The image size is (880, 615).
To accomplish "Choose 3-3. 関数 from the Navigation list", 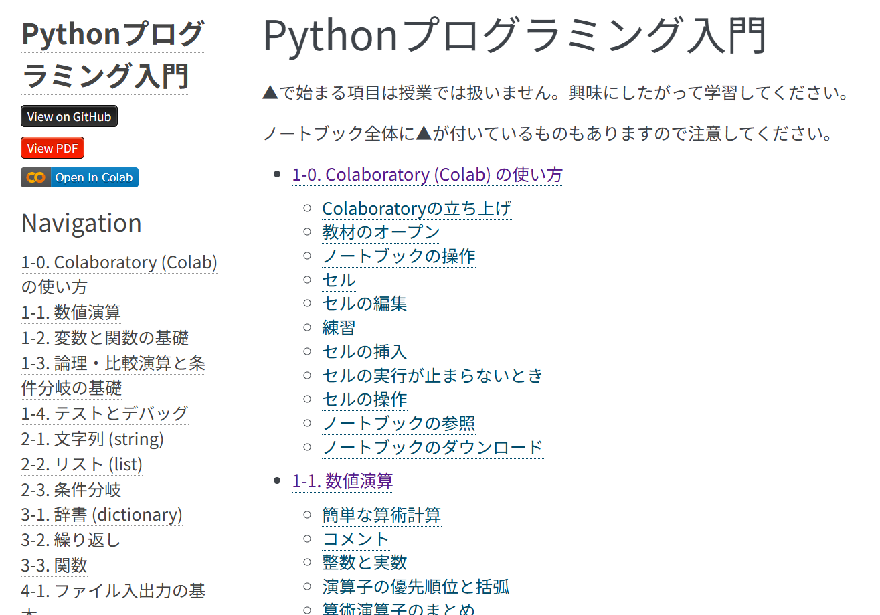I will pos(54,565).
